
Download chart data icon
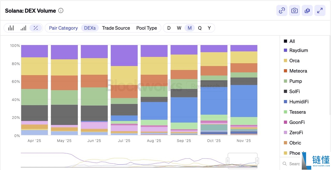point(307,11)
